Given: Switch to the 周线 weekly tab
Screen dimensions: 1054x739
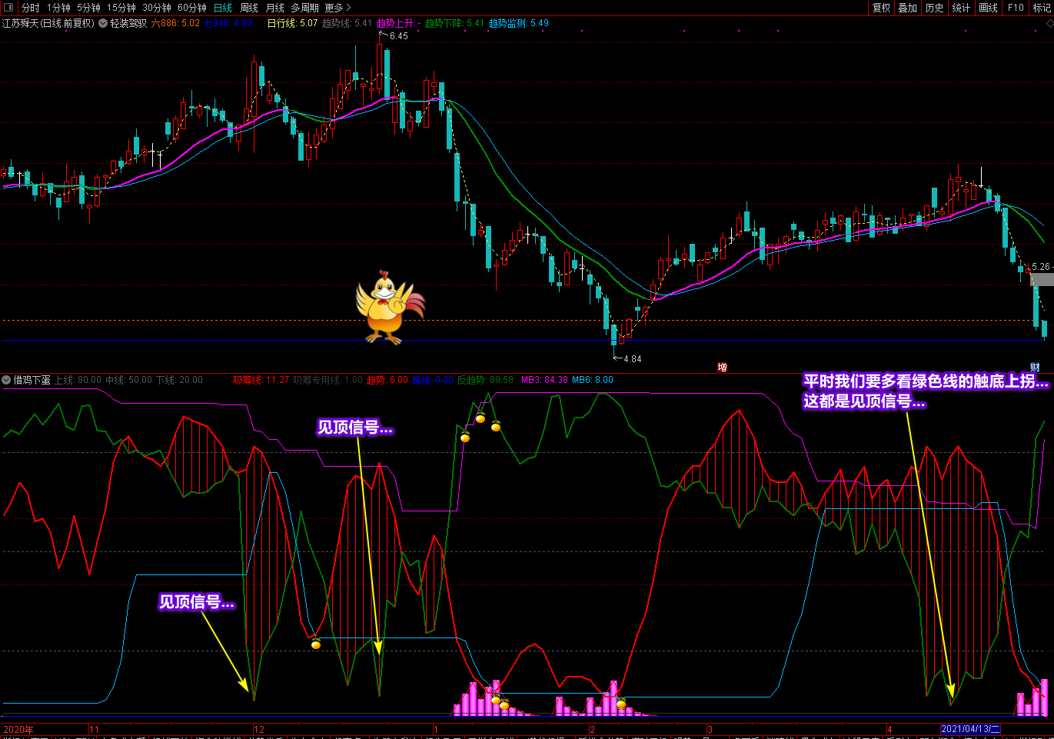Looking at the screenshot, I should tap(249, 8).
